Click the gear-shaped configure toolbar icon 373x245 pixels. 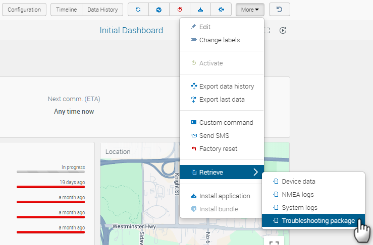158,10
